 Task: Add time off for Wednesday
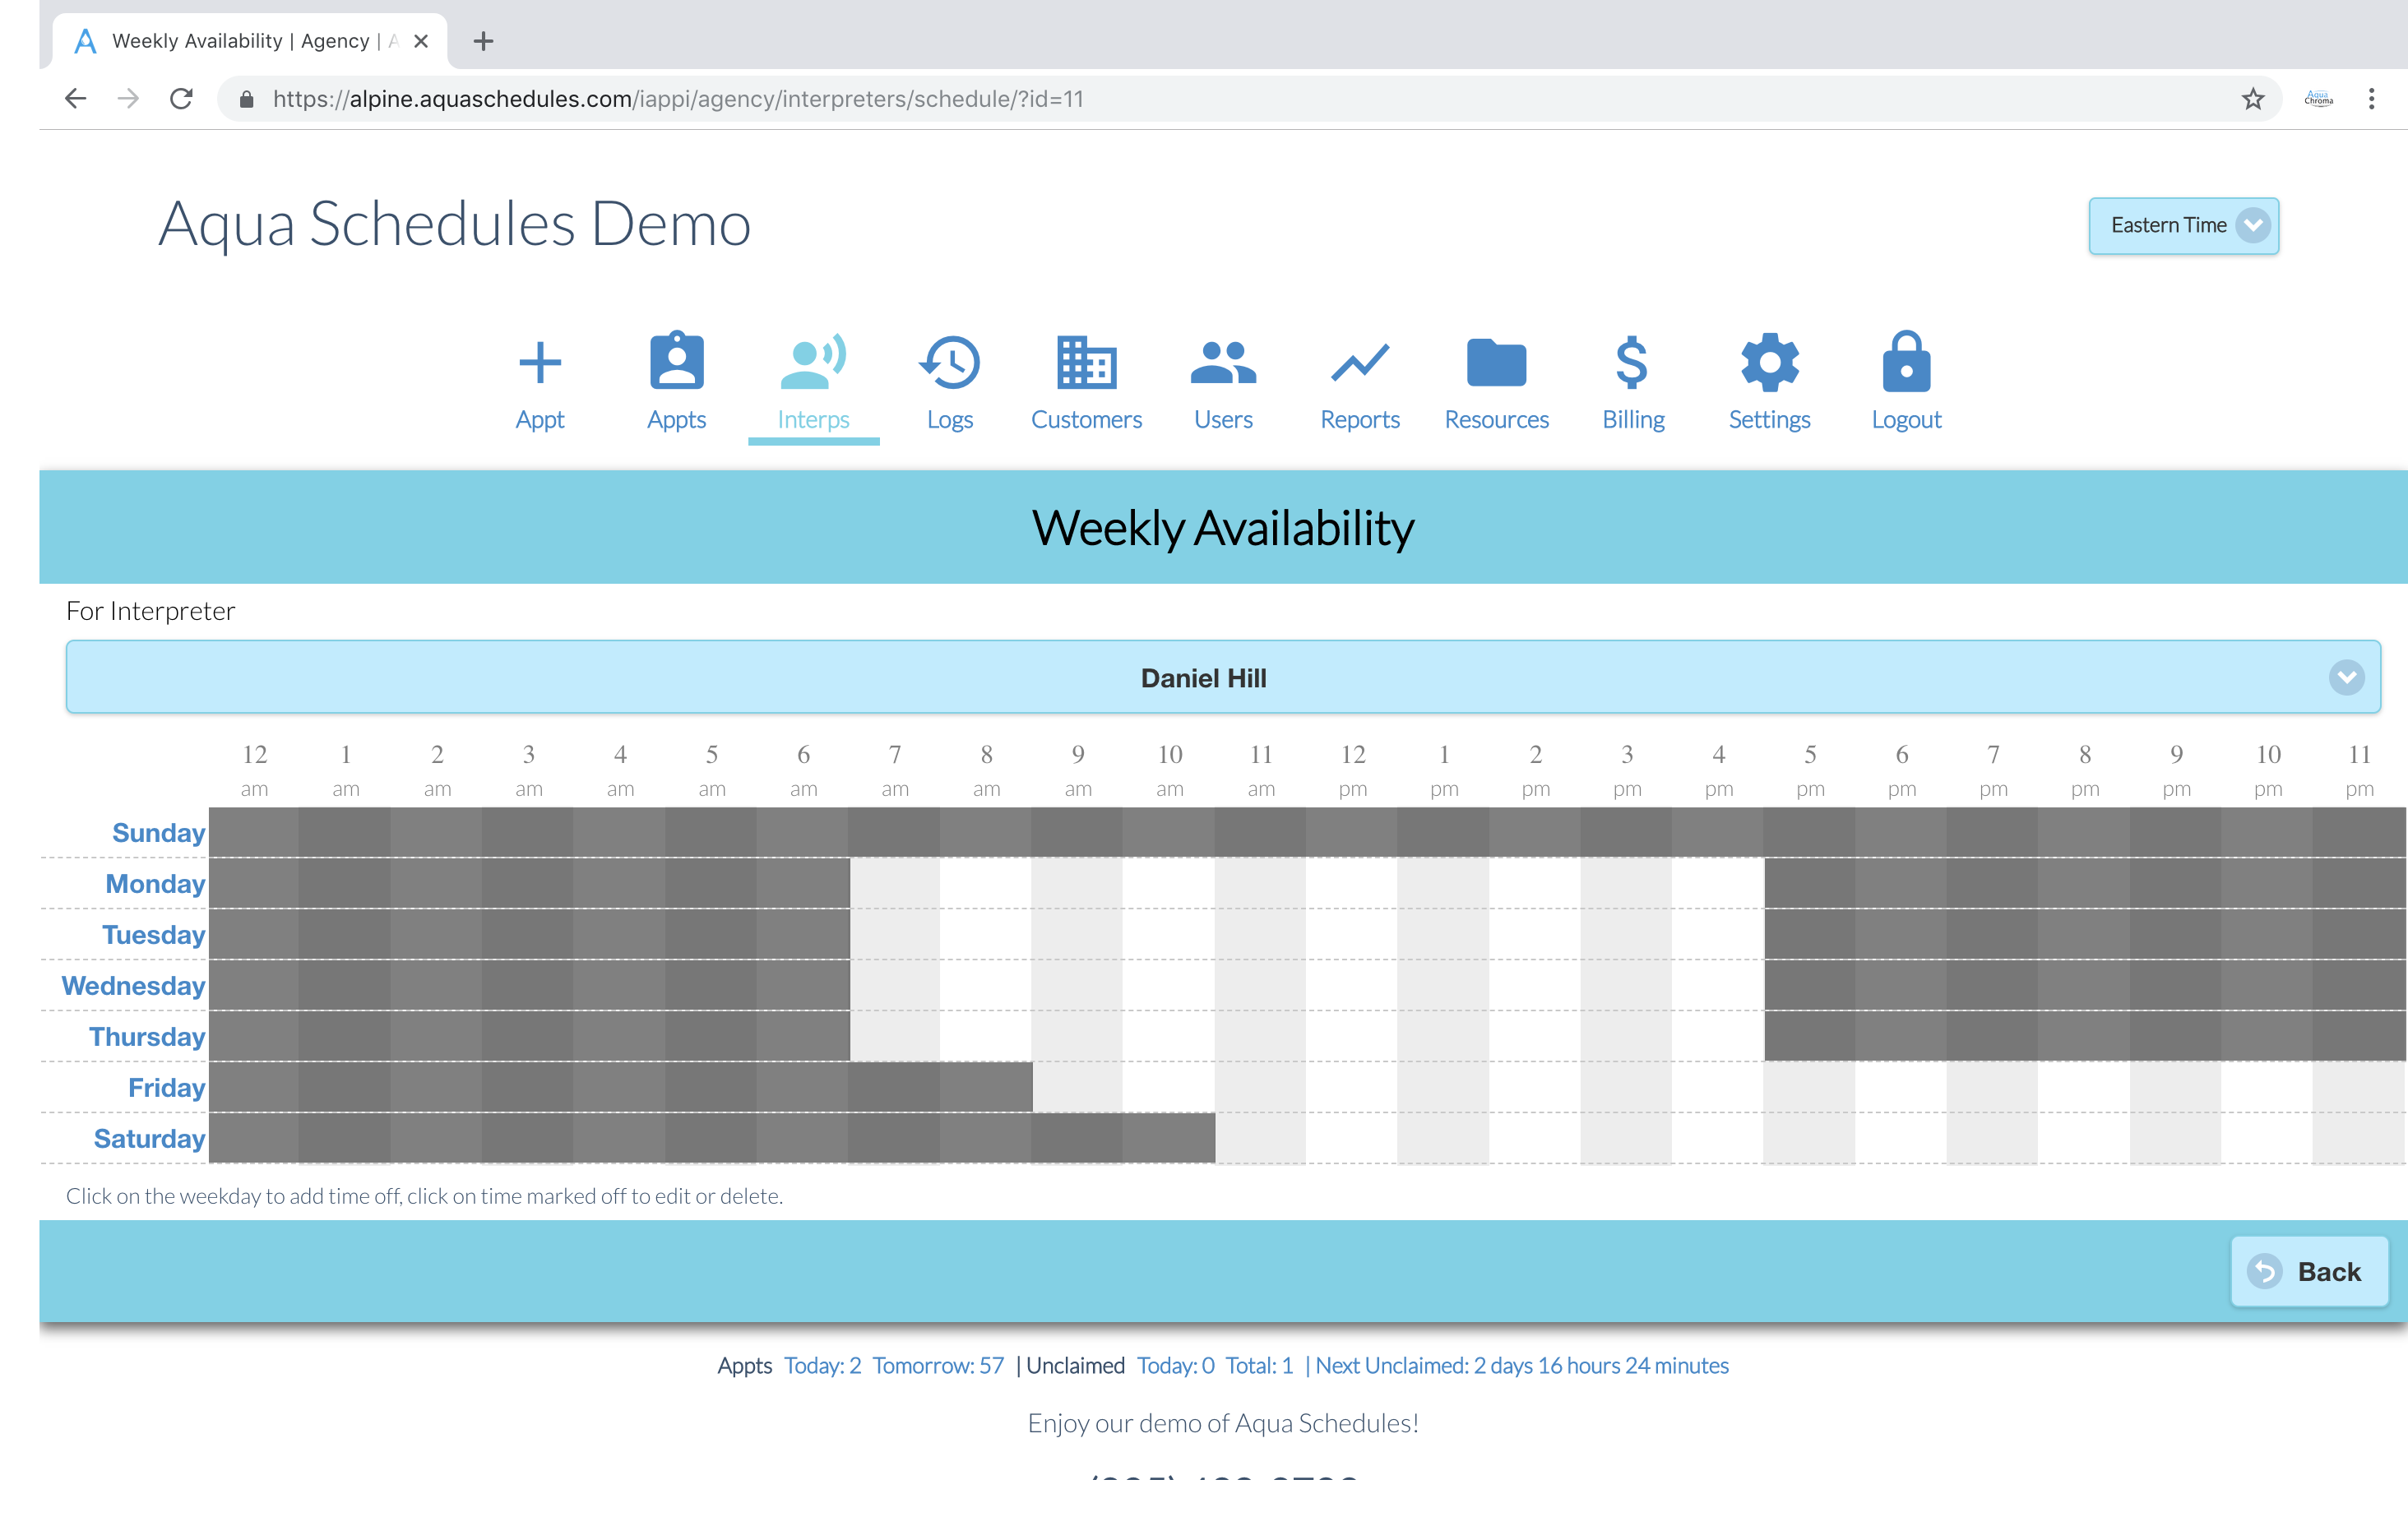[x=133, y=985]
